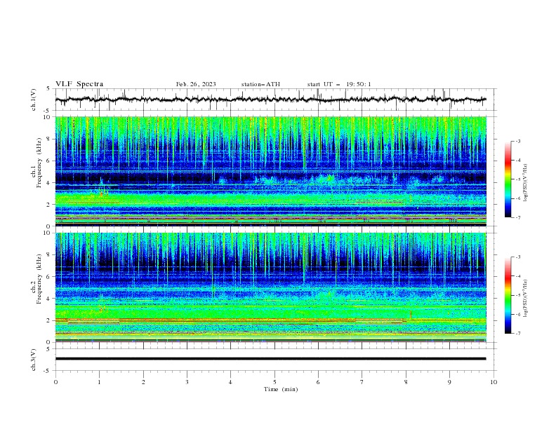556x429 pixels.
Task: Select the ch.1 "Frequency (kHz)" axis label
Action: click(x=39, y=163)
